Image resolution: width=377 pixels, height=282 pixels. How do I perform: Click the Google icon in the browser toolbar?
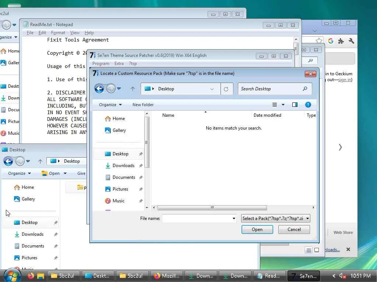click(x=331, y=41)
